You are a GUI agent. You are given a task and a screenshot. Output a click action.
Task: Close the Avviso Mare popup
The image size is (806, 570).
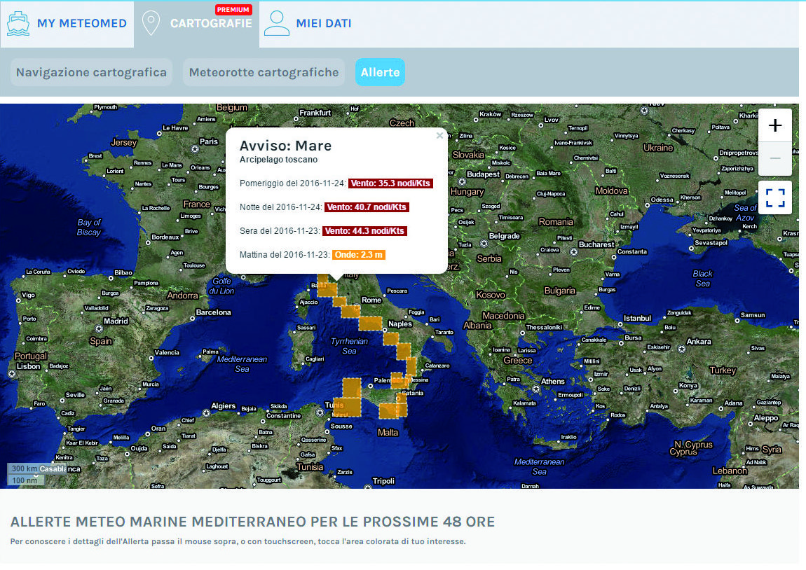[439, 136]
